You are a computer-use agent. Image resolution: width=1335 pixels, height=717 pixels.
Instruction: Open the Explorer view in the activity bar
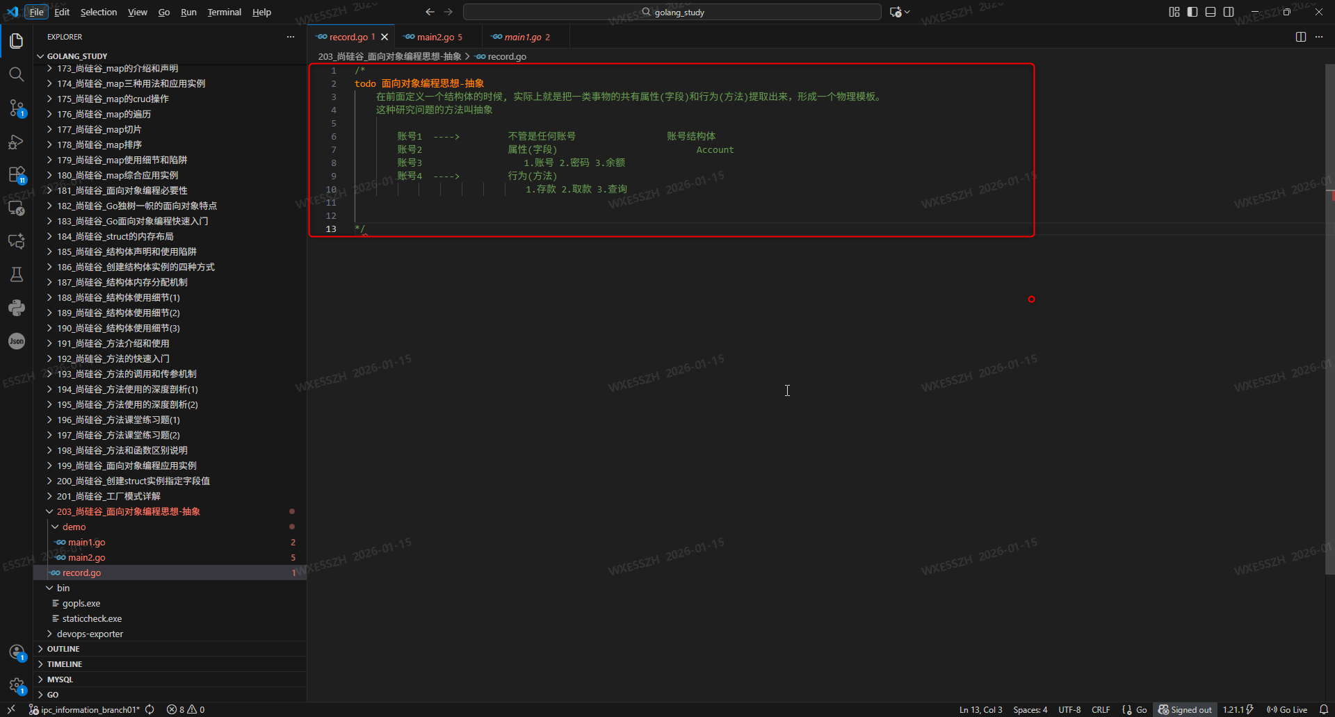[x=17, y=41]
